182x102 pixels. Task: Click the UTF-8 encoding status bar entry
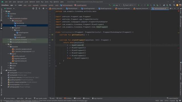[166, 101]
